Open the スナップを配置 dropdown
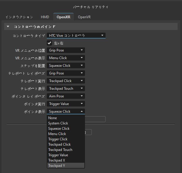 pos(66,66)
